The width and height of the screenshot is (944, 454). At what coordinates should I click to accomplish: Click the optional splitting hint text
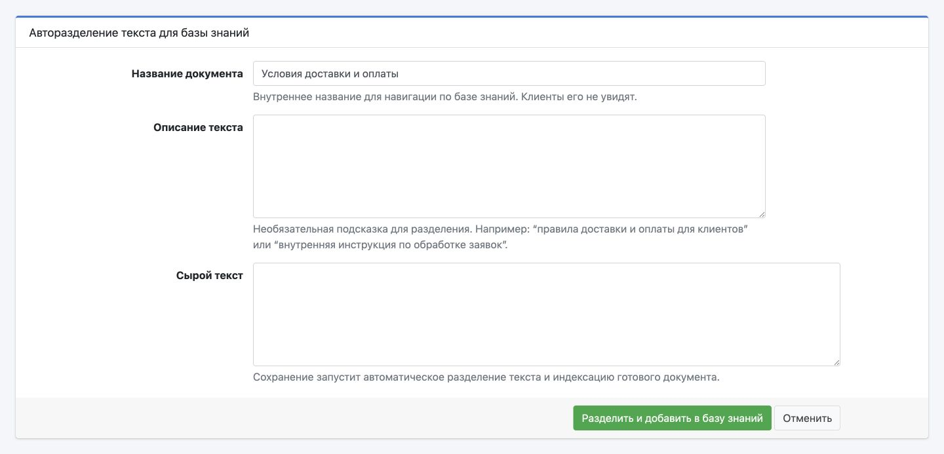click(501, 238)
